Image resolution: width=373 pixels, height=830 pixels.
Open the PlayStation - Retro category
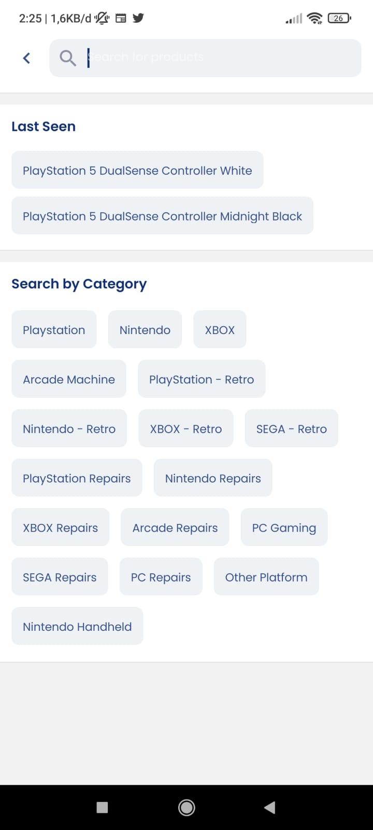(x=202, y=379)
